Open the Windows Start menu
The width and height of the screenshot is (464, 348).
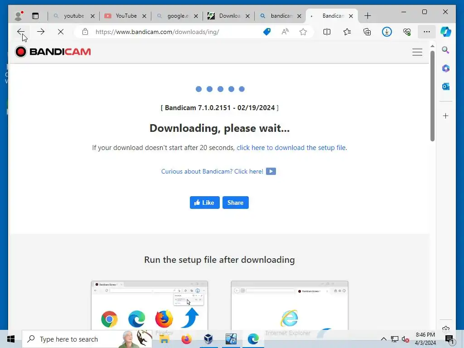point(11,339)
